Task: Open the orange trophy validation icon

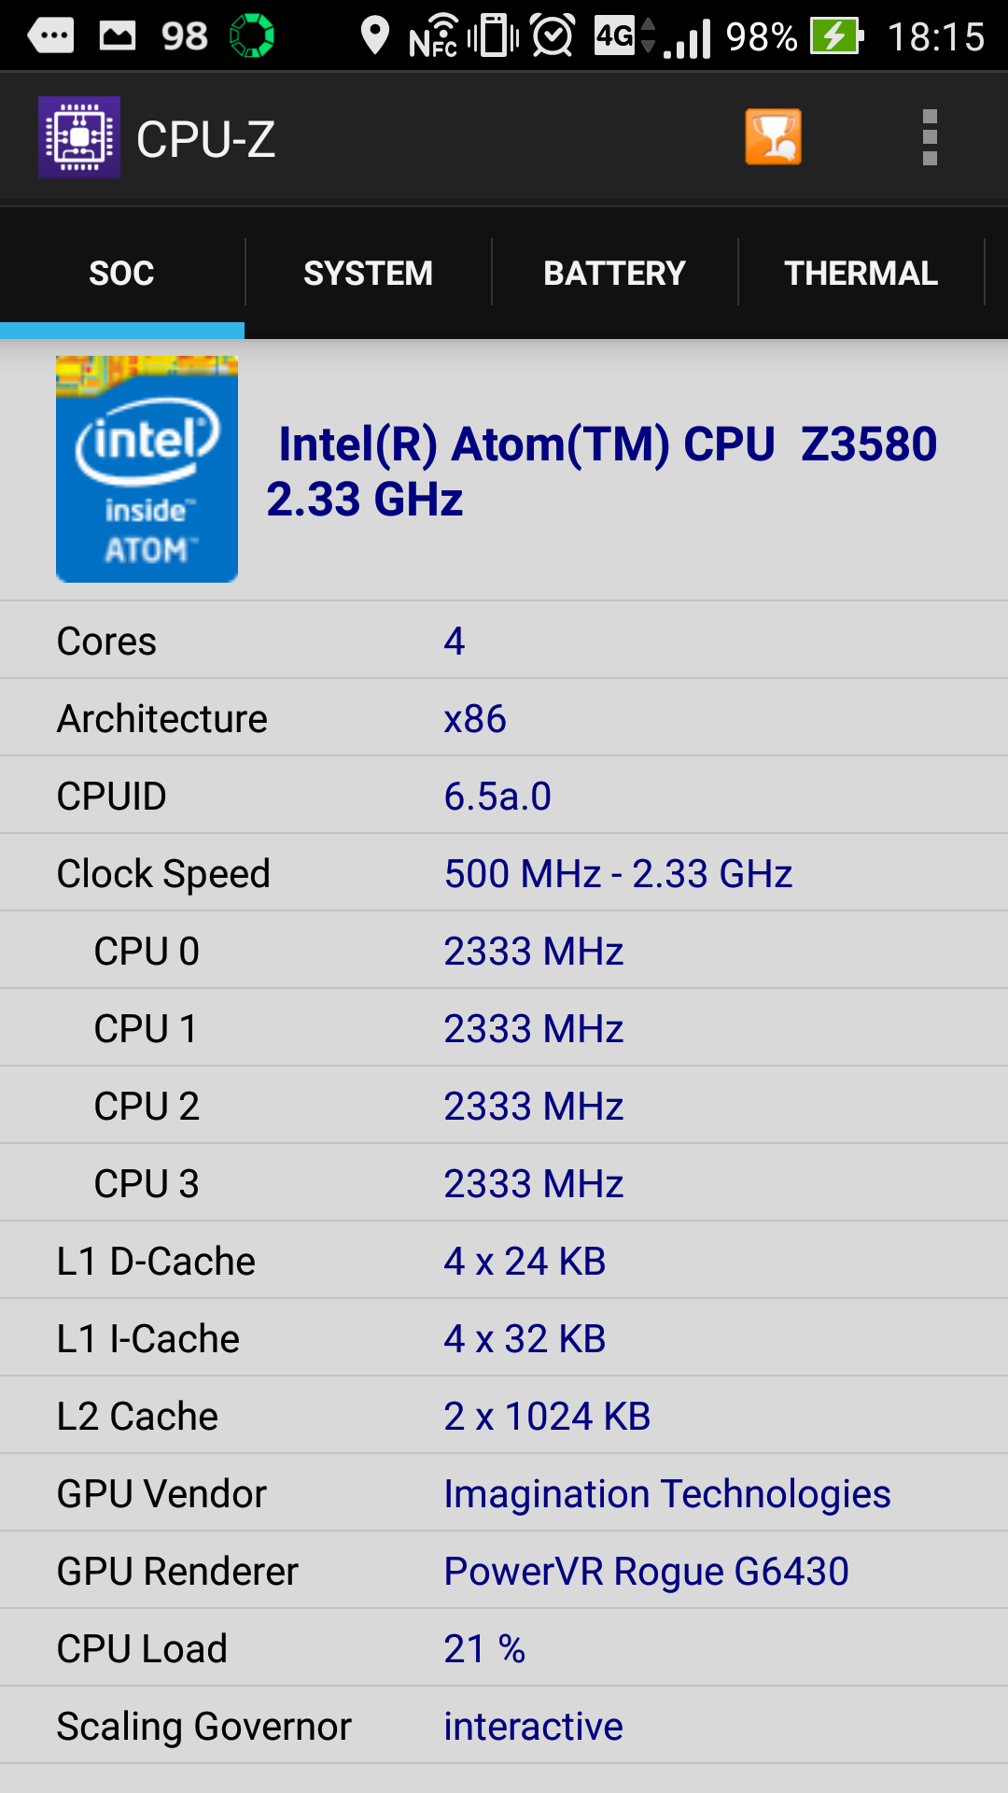Action: click(x=773, y=137)
